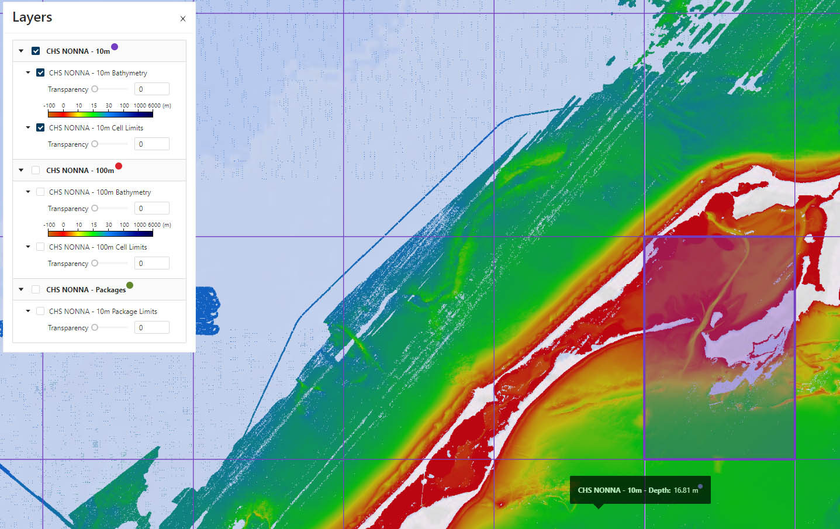This screenshot has width=840, height=529.
Task: Check the 100m Bathymetry layer checkbox
Action: pos(40,192)
